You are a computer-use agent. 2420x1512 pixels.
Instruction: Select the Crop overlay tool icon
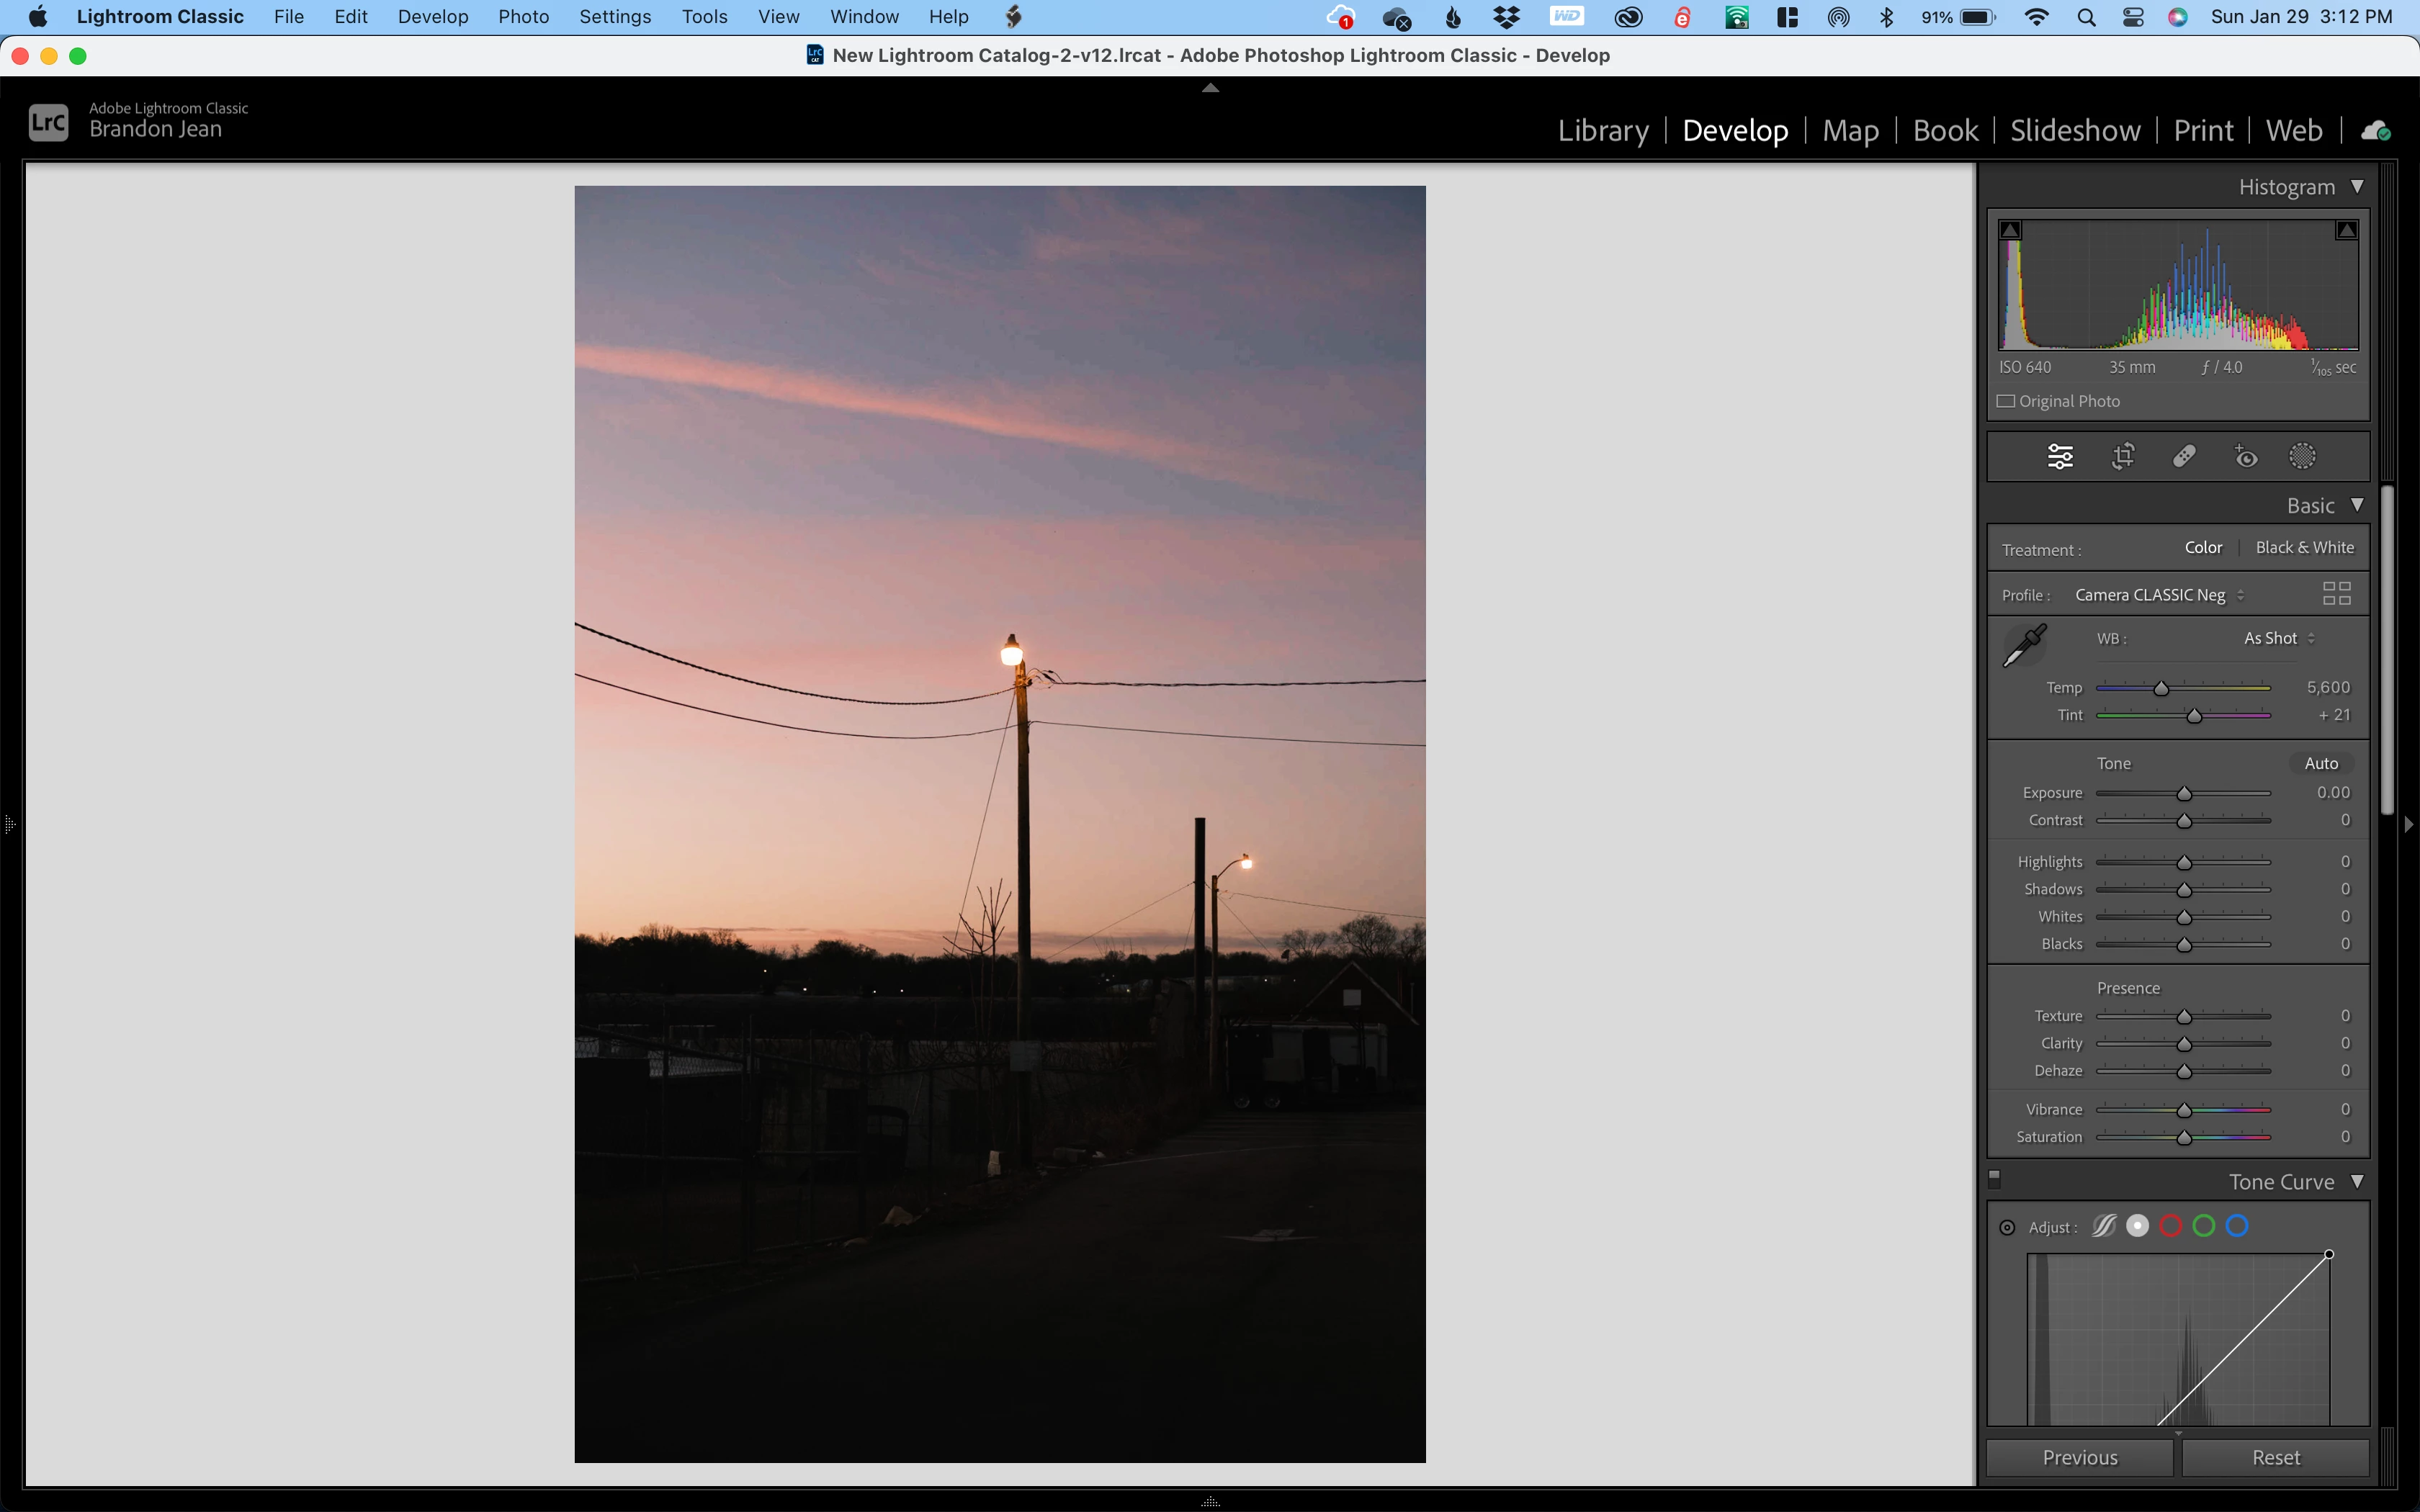pyautogui.click(x=2122, y=457)
